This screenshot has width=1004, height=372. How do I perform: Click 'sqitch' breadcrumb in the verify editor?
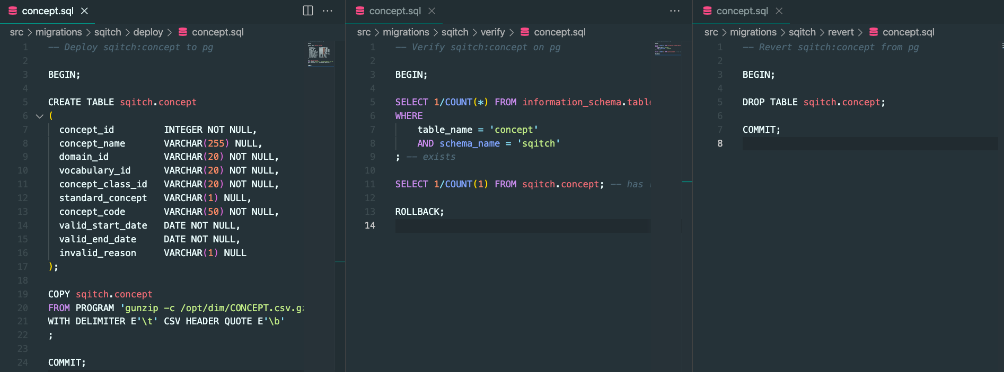[x=455, y=32]
